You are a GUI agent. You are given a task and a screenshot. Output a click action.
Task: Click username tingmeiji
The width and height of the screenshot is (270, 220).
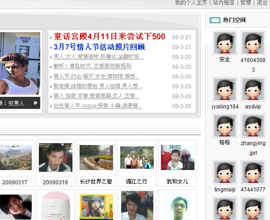click(225, 189)
